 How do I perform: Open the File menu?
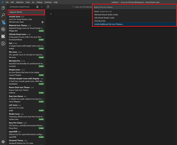(7, 2)
